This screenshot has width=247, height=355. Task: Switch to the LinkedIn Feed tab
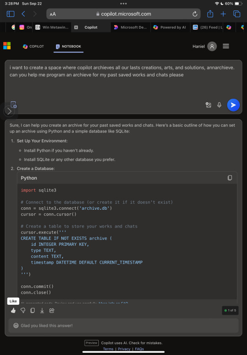207,27
